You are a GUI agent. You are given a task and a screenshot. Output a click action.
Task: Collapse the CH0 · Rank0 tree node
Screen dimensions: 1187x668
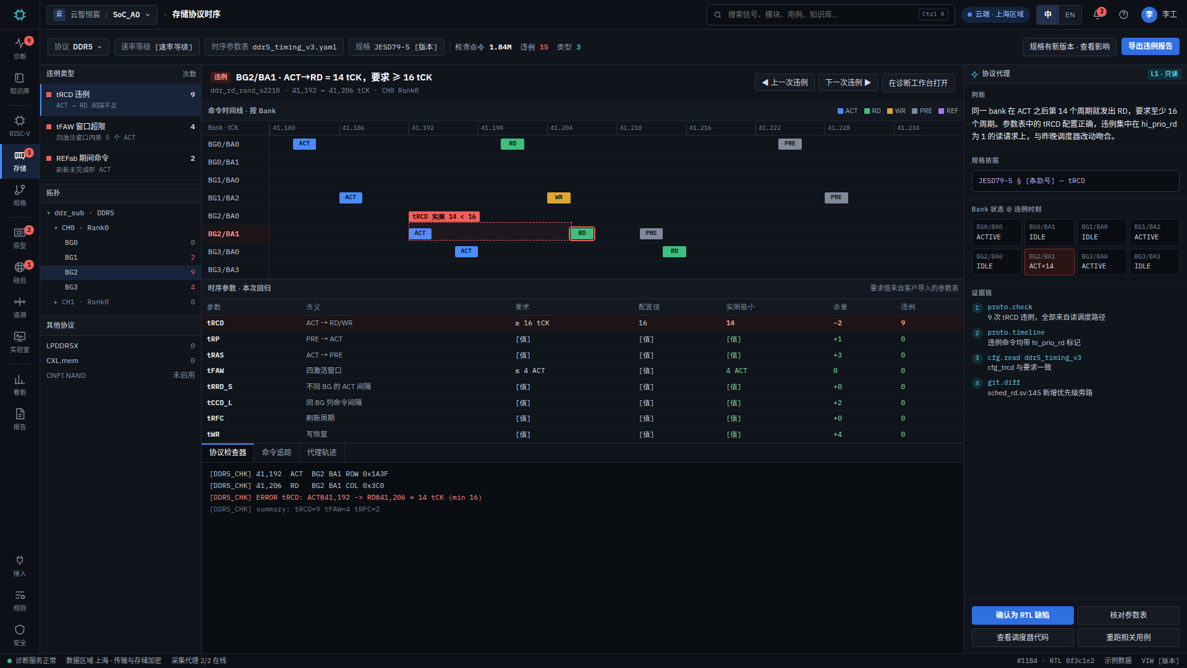[56, 228]
